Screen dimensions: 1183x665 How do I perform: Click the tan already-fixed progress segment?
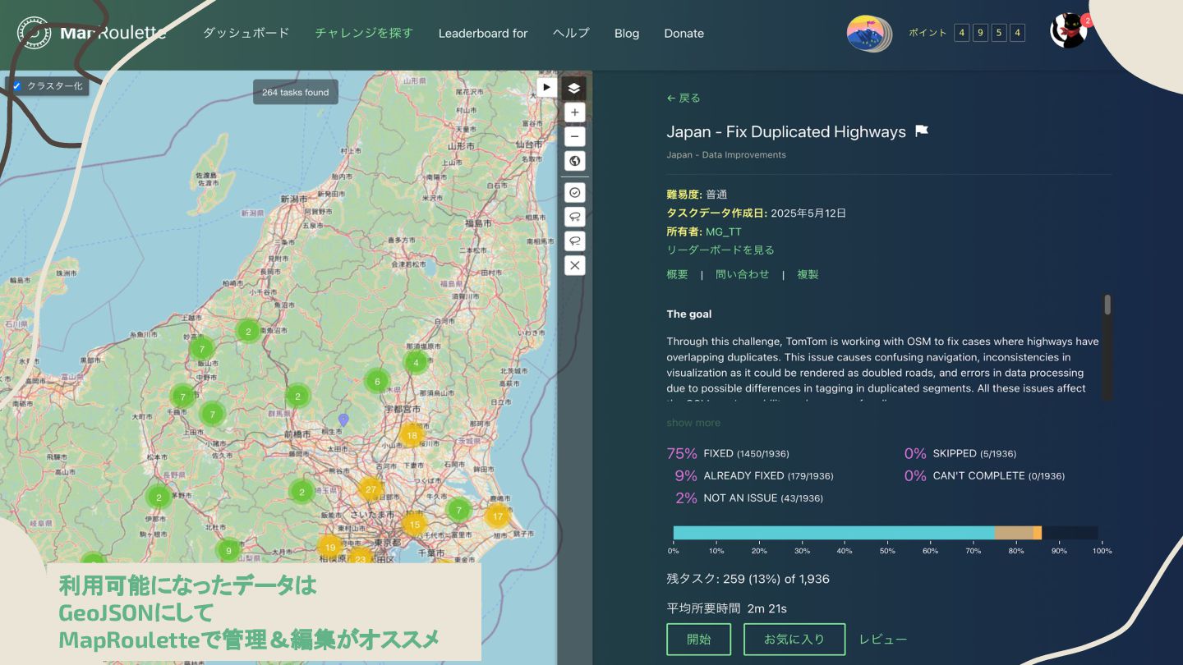click(1014, 533)
